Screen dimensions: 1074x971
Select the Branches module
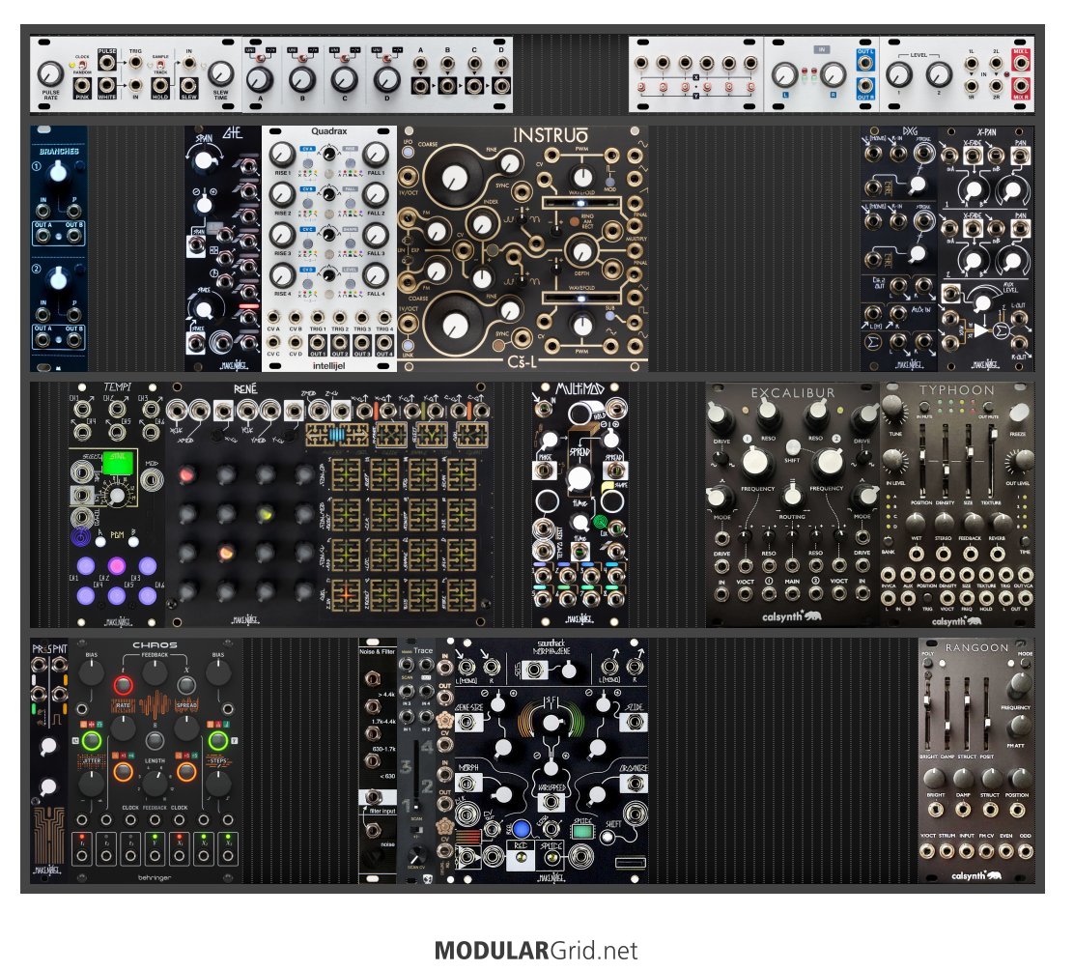click(58, 248)
